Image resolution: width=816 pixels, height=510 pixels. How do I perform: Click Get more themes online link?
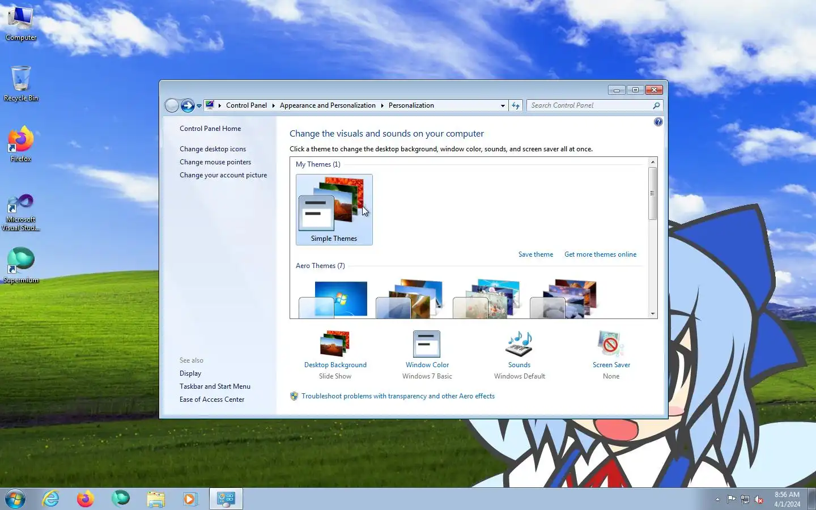tap(600, 254)
